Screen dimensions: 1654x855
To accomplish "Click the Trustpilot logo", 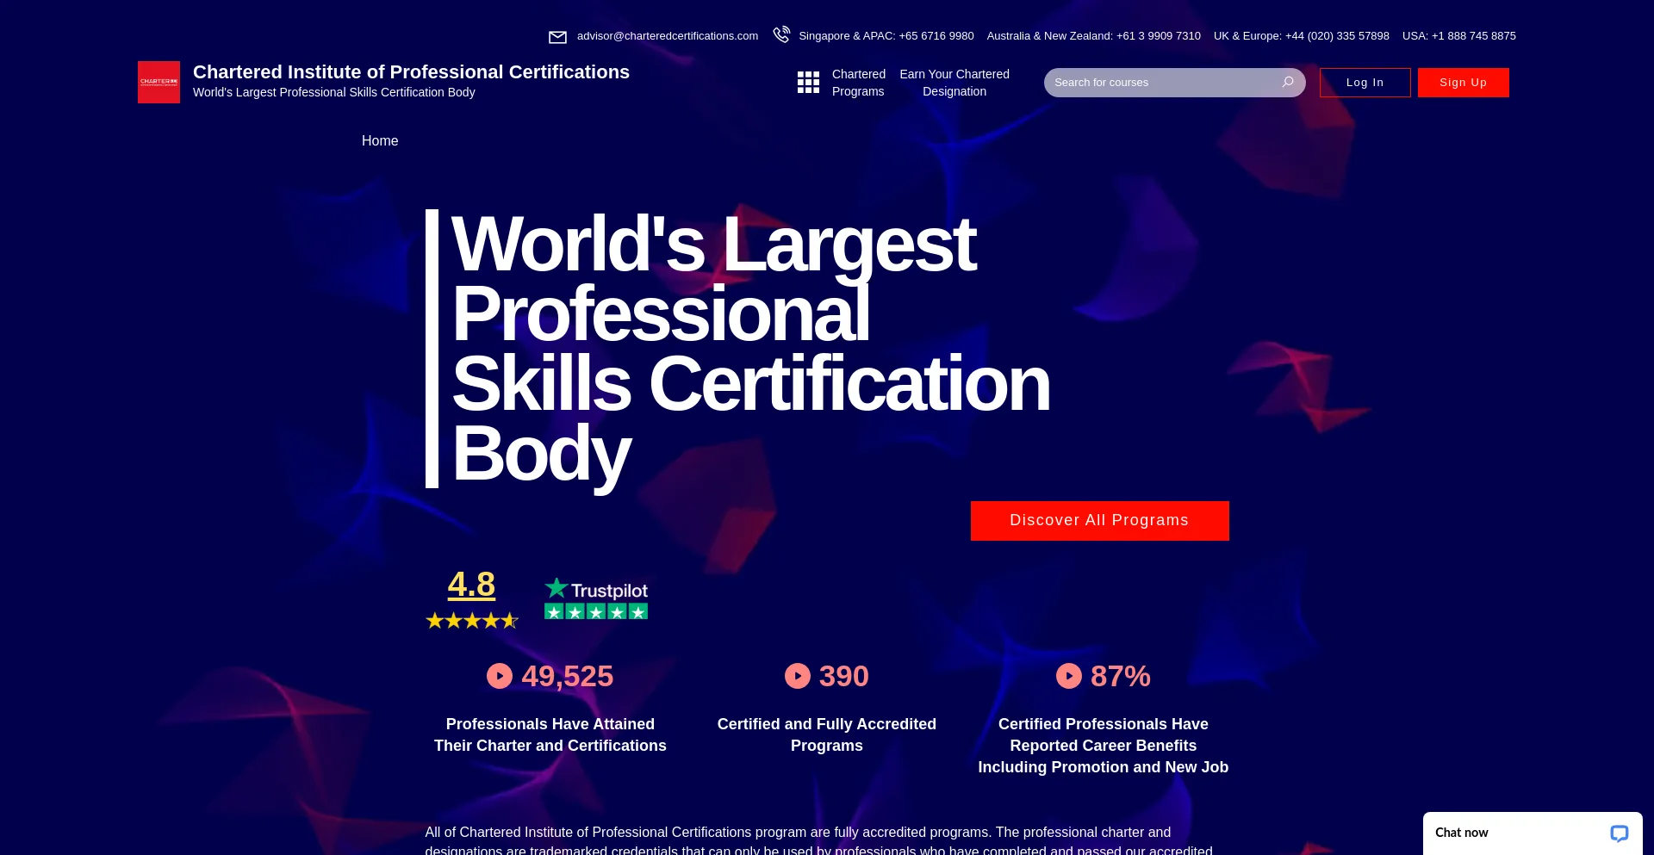I will [596, 589].
